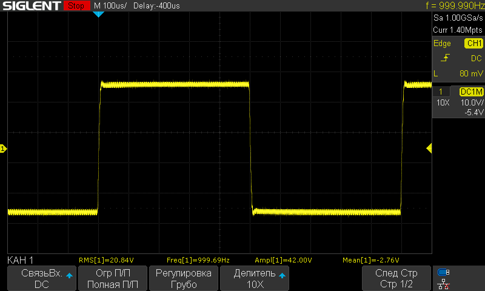Click the Freq[1]=999.69Hz measurement

point(198,260)
